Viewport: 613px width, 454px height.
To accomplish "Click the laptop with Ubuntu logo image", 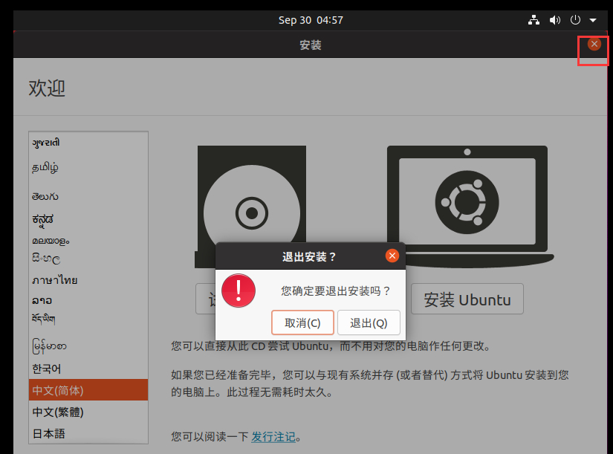I will pyautogui.click(x=469, y=205).
